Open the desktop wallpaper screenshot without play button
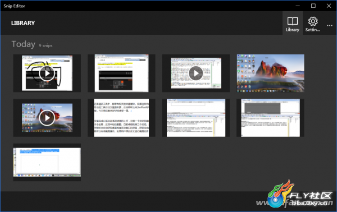This screenshot has width=337, height=212. (270, 73)
